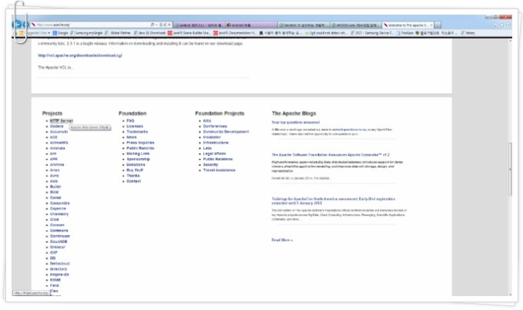This screenshot has width=523, height=310.
Task: Open the Contact link under Foundation
Action: (133, 181)
